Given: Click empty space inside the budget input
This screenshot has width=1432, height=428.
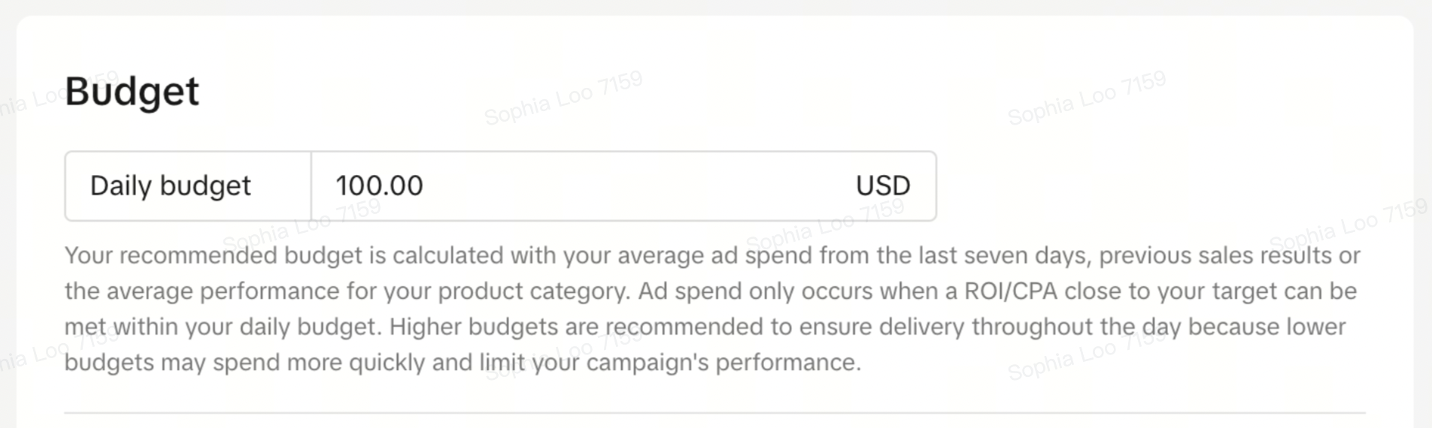Looking at the screenshot, I should pos(639,186).
